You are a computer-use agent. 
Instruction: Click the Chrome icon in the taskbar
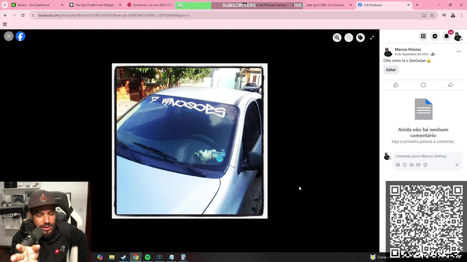tap(136, 257)
